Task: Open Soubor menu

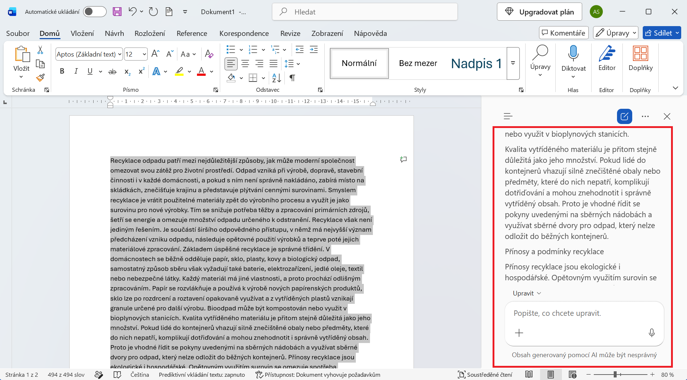Action: coord(18,33)
